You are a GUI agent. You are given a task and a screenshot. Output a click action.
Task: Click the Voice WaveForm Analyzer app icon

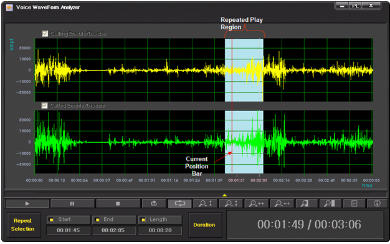click(9, 7)
